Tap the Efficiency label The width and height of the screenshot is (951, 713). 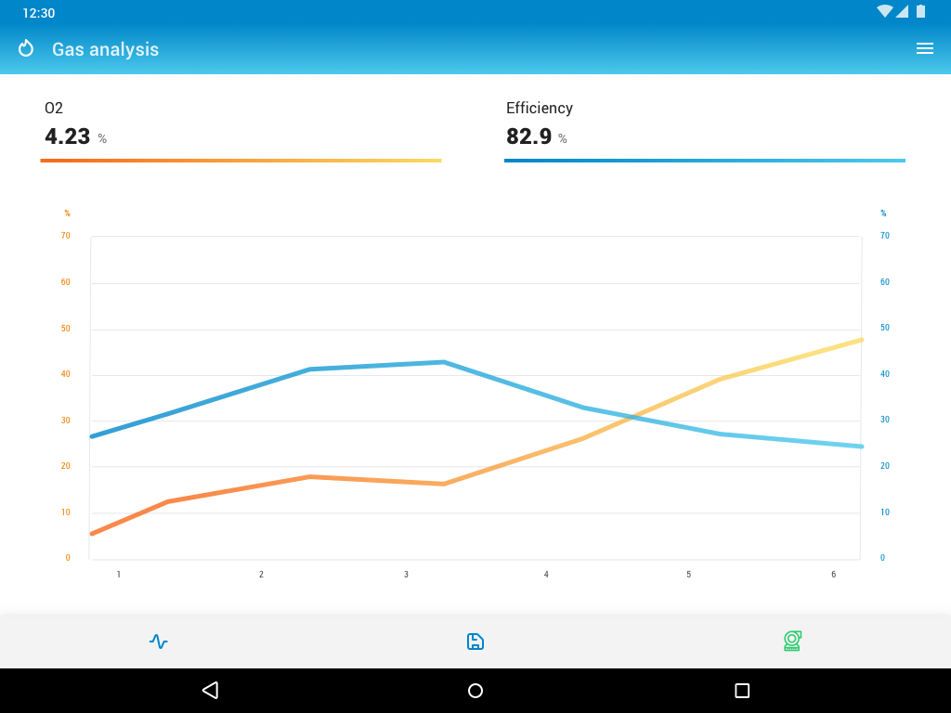(x=540, y=108)
